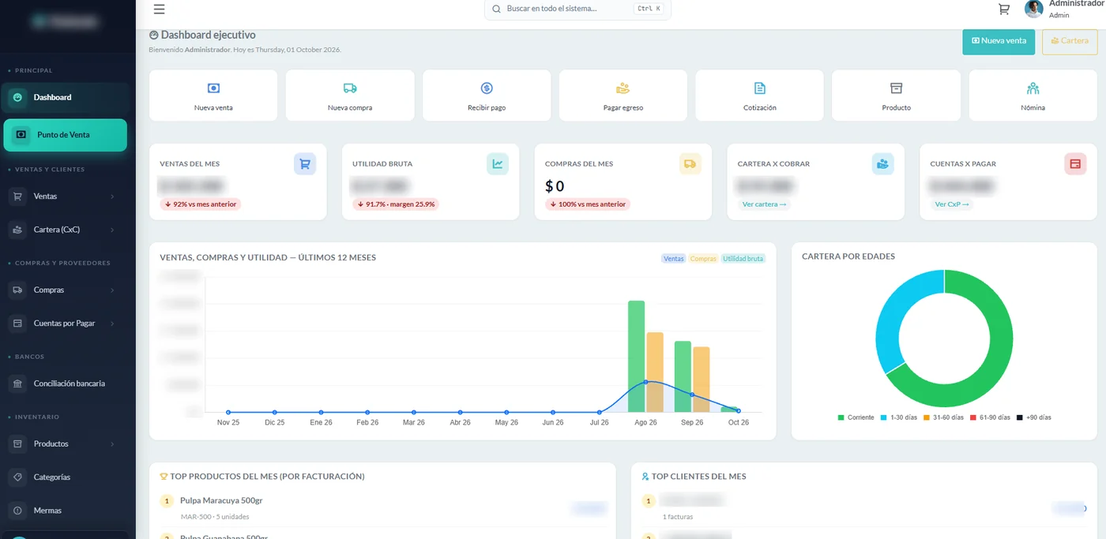Toggle the +90 días legend item
Screen dimensions: 1106x539
pyautogui.click(x=1033, y=417)
